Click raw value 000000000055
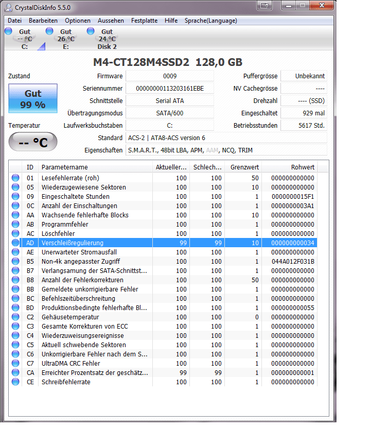Viewport: 370px width, 428px height. [x=293, y=308]
